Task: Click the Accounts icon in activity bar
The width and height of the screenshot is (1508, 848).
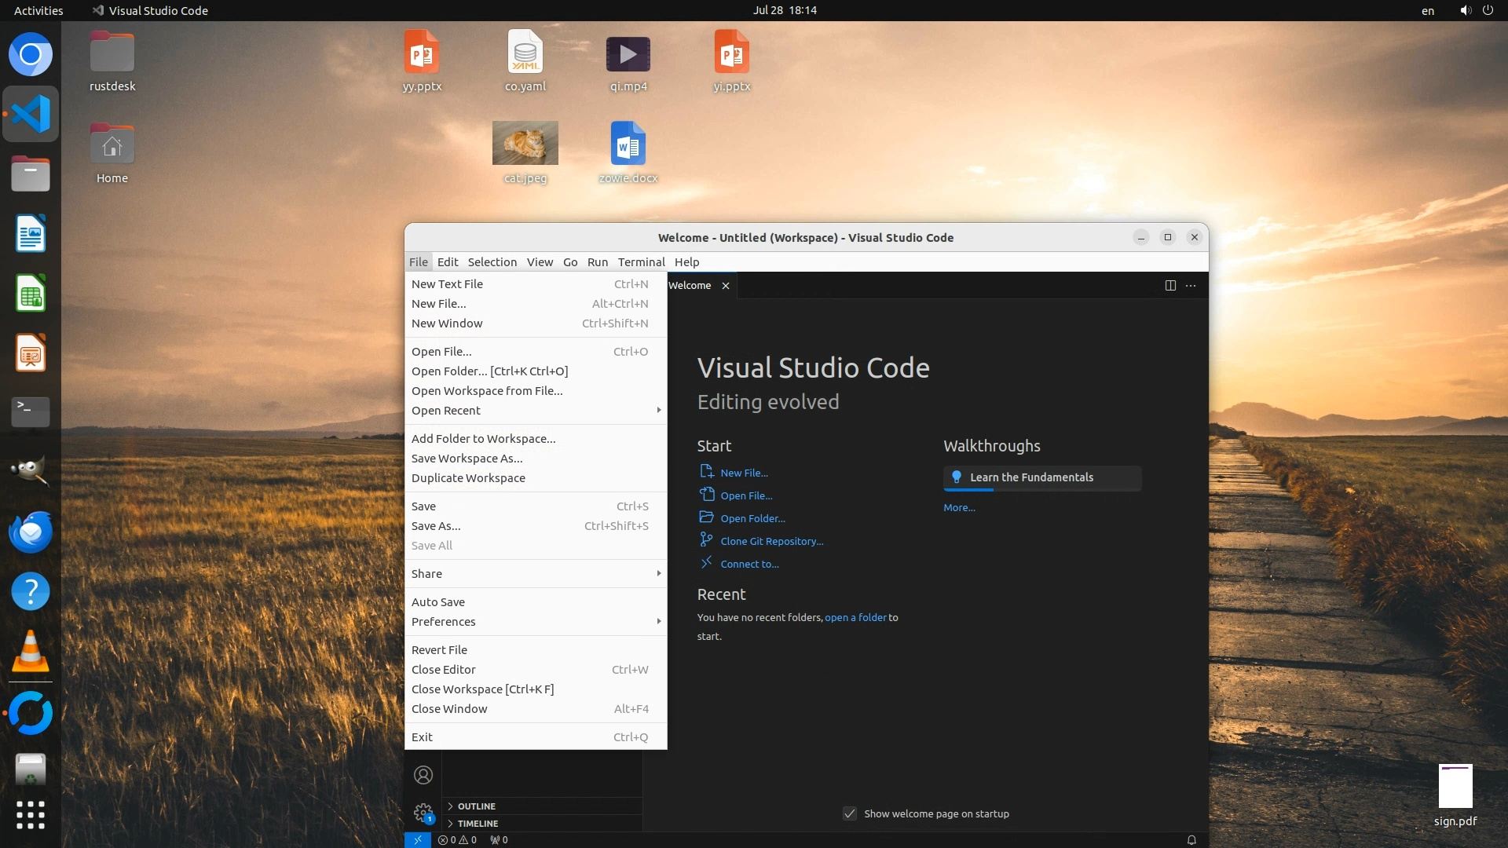Action: [423, 775]
